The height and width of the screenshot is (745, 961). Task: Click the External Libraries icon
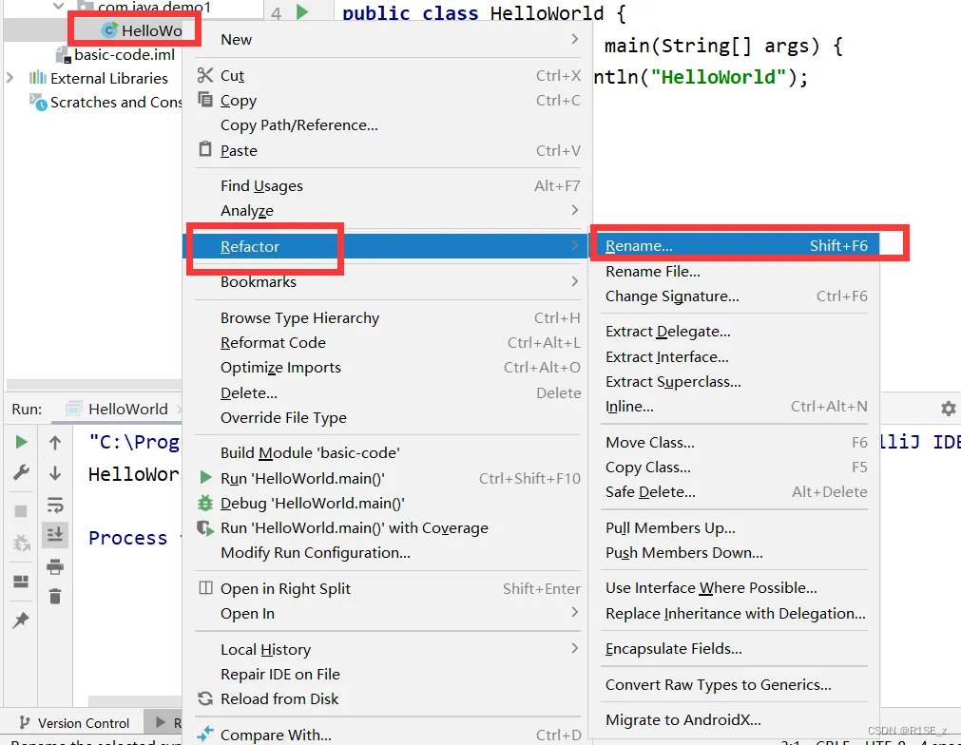point(37,78)
